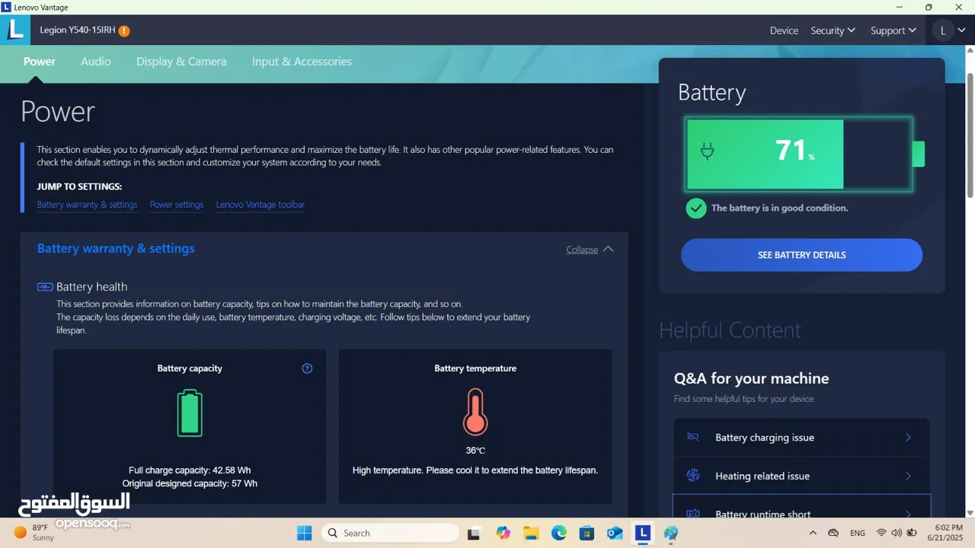
Task: Click the Battery health heartbeat icon
Action: [45, 287]
